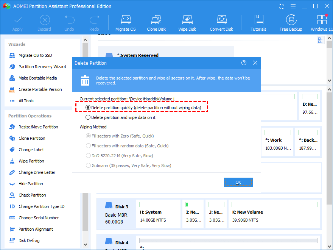This screenshot has width=333, height=250.
Task: Open the Tutorials book icon
Action: (259, 20)
